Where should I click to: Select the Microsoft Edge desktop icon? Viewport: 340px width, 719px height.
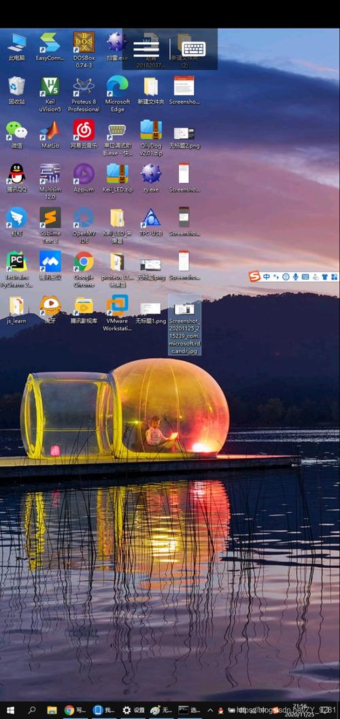[x=118, y=94]
